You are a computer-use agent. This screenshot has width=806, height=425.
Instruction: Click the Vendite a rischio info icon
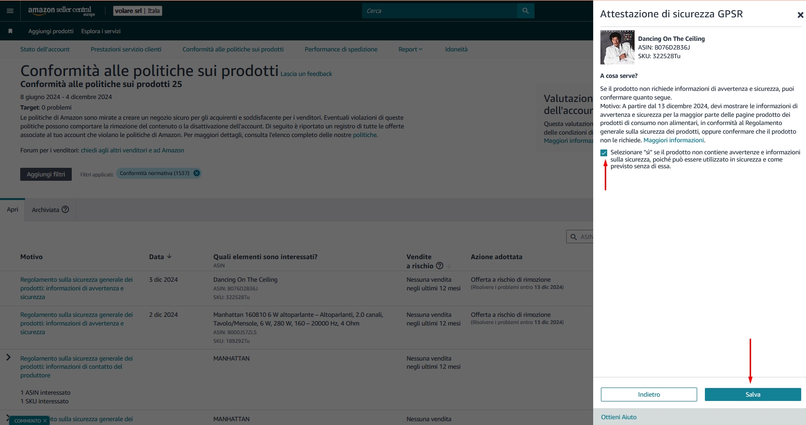click(x=439, y=266)
